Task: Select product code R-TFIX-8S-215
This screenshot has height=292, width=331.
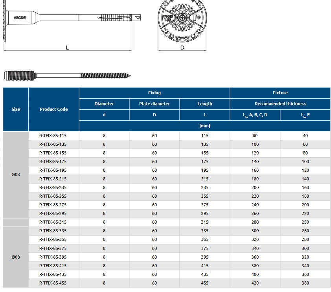Action: click(53, 179)
